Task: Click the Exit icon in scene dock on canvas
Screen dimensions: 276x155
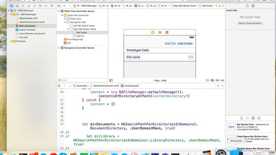Action: pos(167,32)
